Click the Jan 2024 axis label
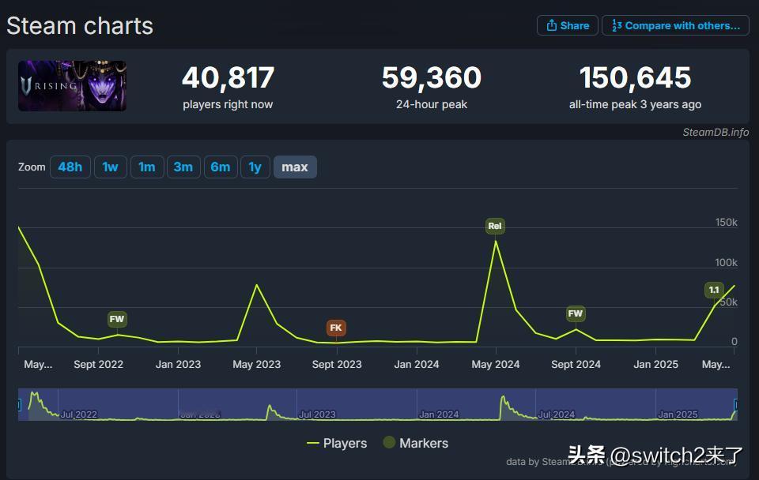The width and height of the screenshot is (759, 480). (x=417, y=365)
